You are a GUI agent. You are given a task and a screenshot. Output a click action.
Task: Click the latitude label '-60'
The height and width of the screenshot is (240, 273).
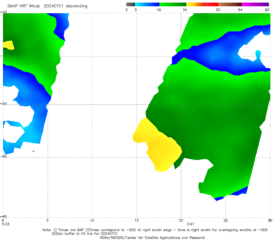3,216
